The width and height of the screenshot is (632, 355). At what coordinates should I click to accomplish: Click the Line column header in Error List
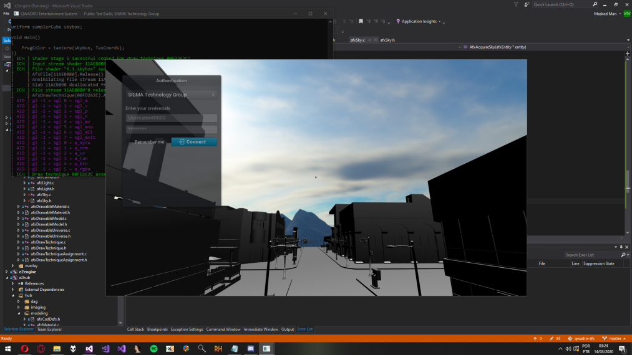pos(575,263)
